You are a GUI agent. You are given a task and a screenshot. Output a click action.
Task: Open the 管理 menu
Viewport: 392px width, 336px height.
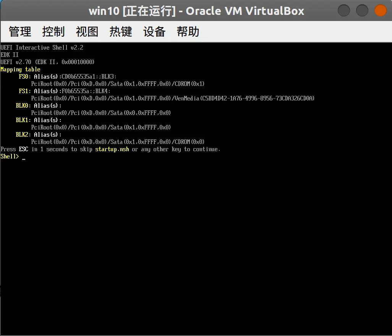(x=20, y=32)
